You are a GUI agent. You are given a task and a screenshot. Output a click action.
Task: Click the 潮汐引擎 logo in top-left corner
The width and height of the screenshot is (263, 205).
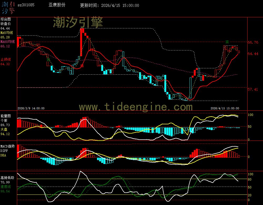8,8
